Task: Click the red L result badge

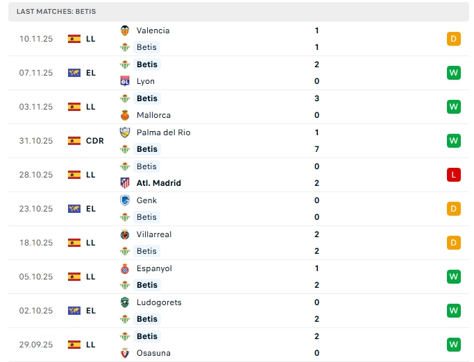Action: coord(454,175)
